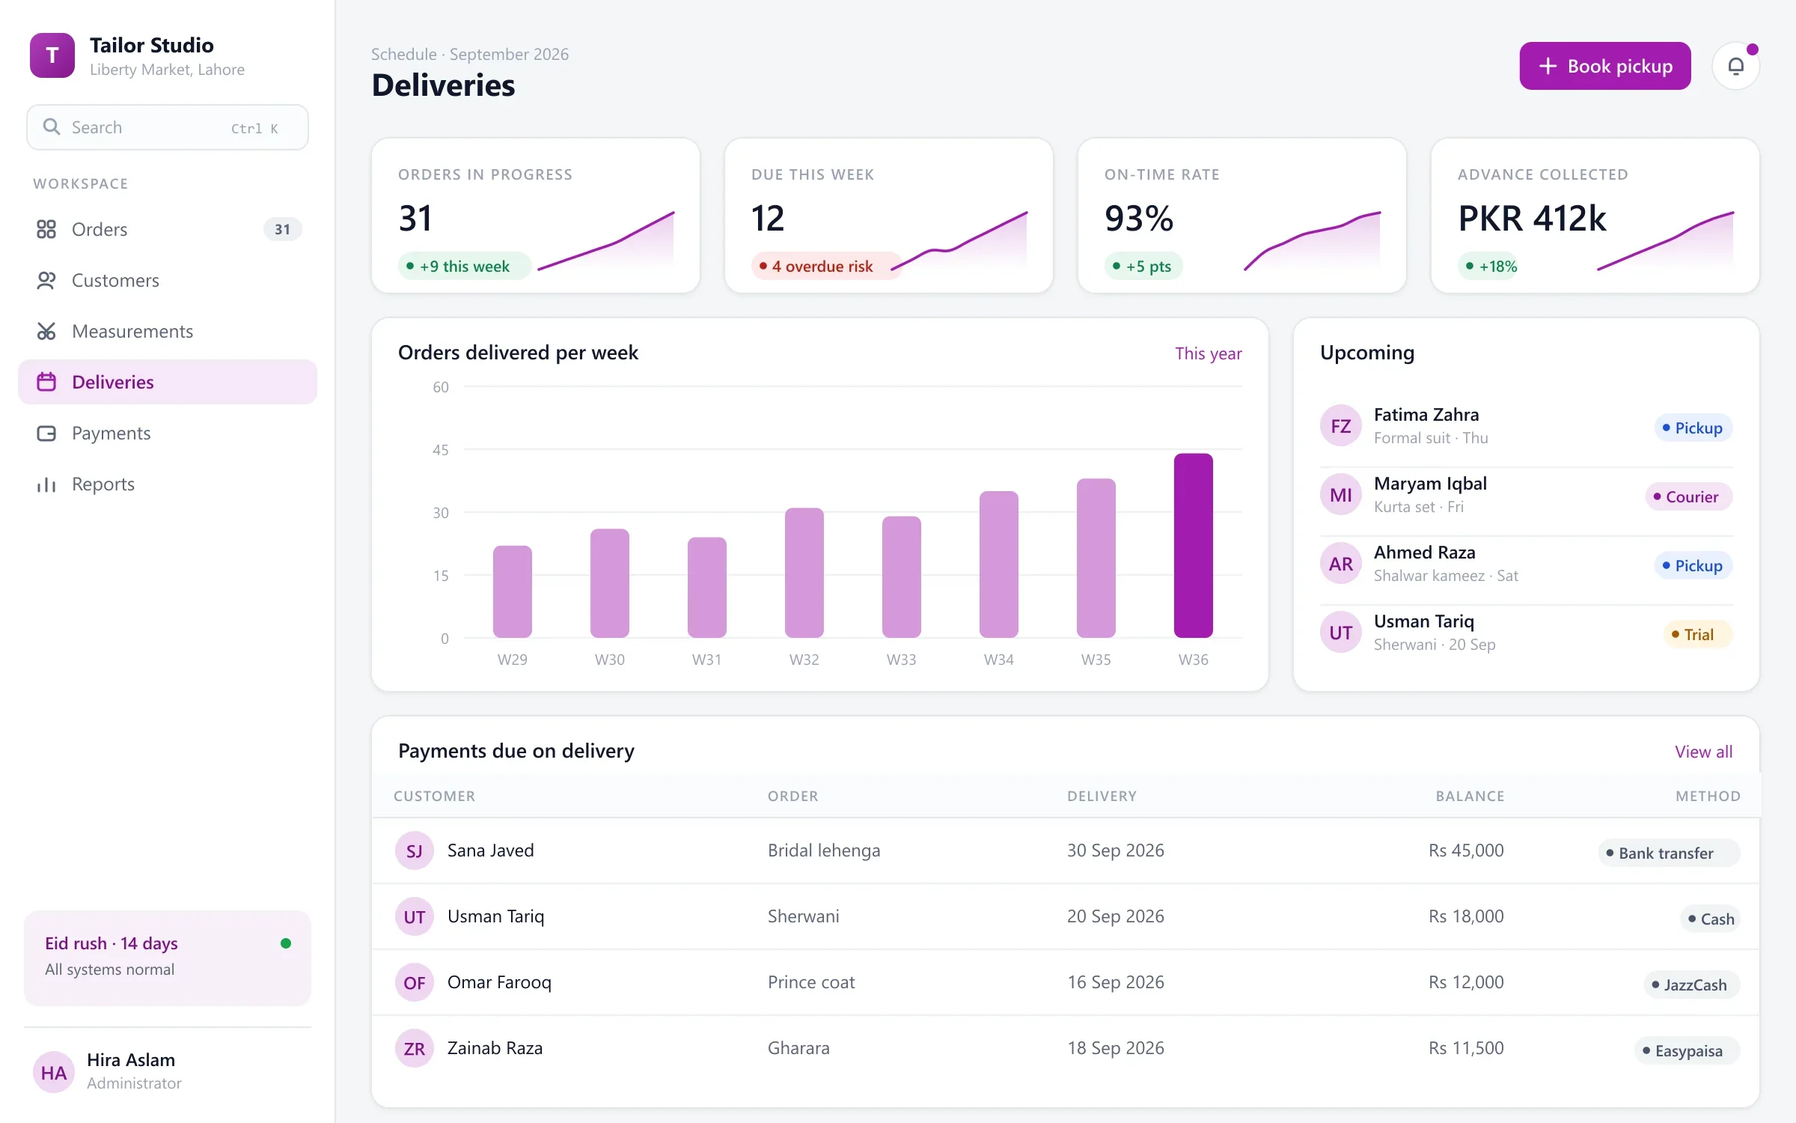Screen dimensions: 1796x1123
Task: Click the Orders grid icon
Action: click(x=46, y=229)
